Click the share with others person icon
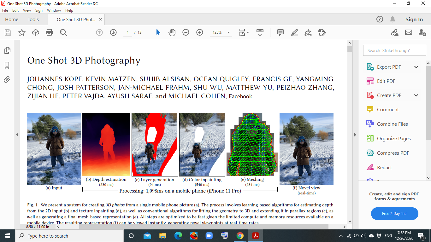431x242 pixels. coord(422,32)
